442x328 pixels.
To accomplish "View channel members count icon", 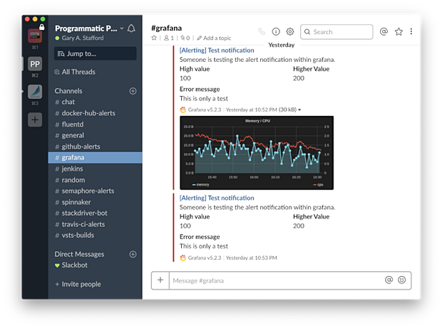I will 168,38.
